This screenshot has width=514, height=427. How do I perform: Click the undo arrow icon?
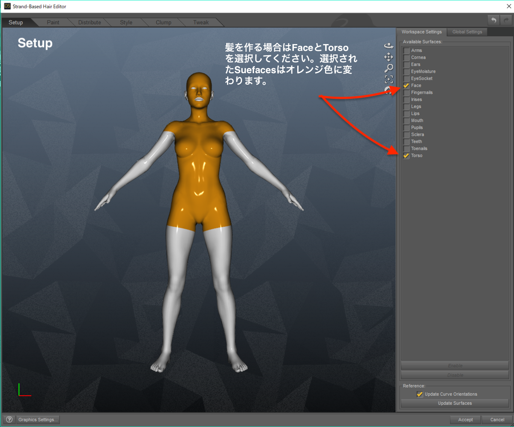coord(494,20)
